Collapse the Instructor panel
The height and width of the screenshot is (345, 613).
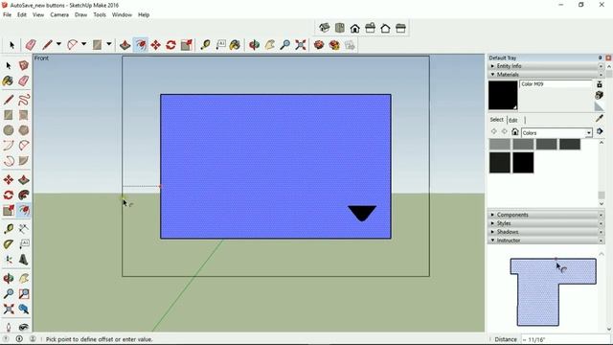[x=546, y=241]
